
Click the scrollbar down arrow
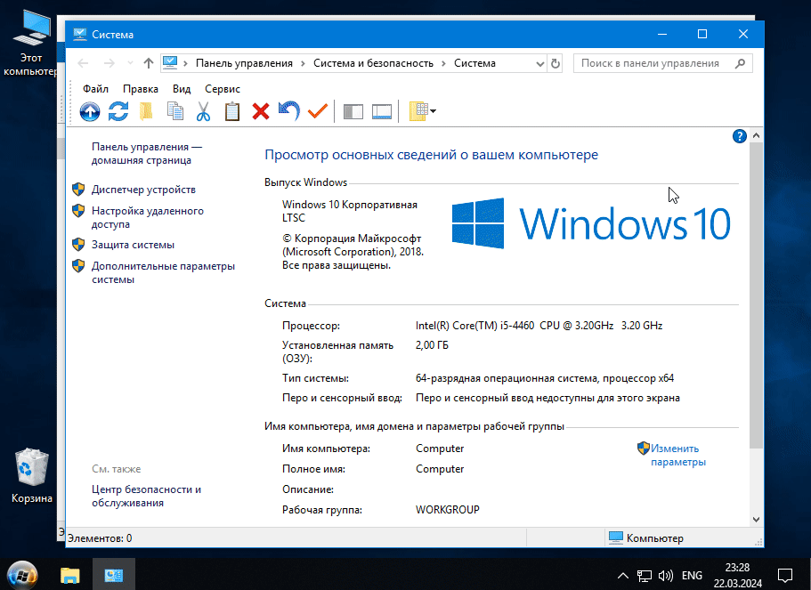pos(756,520)
